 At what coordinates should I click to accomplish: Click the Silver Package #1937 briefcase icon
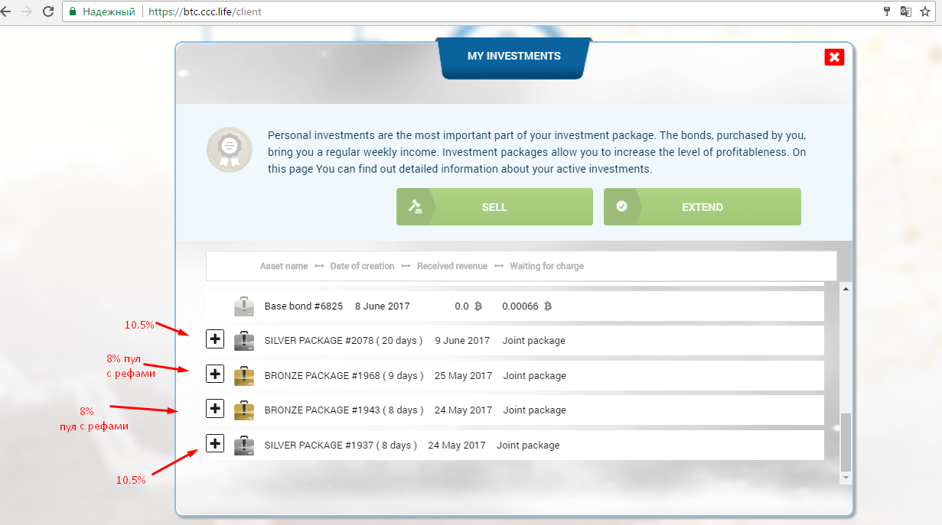[x=244, y=445]
